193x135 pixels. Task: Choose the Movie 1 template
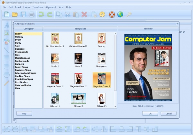point(55,60)
